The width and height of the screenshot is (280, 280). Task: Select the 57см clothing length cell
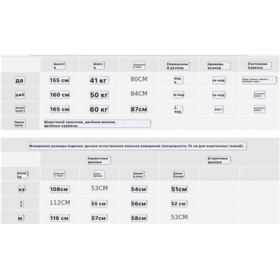99,218
